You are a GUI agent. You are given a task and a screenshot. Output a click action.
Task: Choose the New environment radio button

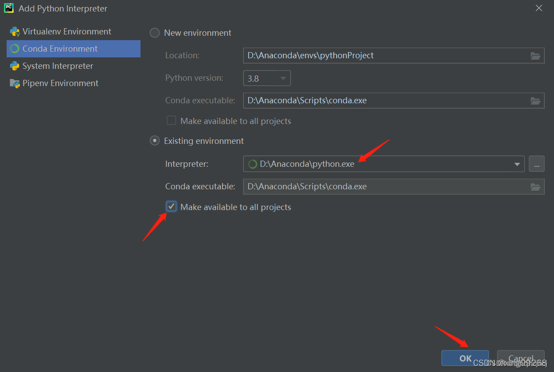tap(155, 33)
